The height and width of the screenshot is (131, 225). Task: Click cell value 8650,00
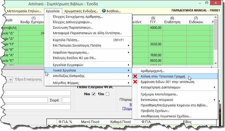[x=156, y=61]
